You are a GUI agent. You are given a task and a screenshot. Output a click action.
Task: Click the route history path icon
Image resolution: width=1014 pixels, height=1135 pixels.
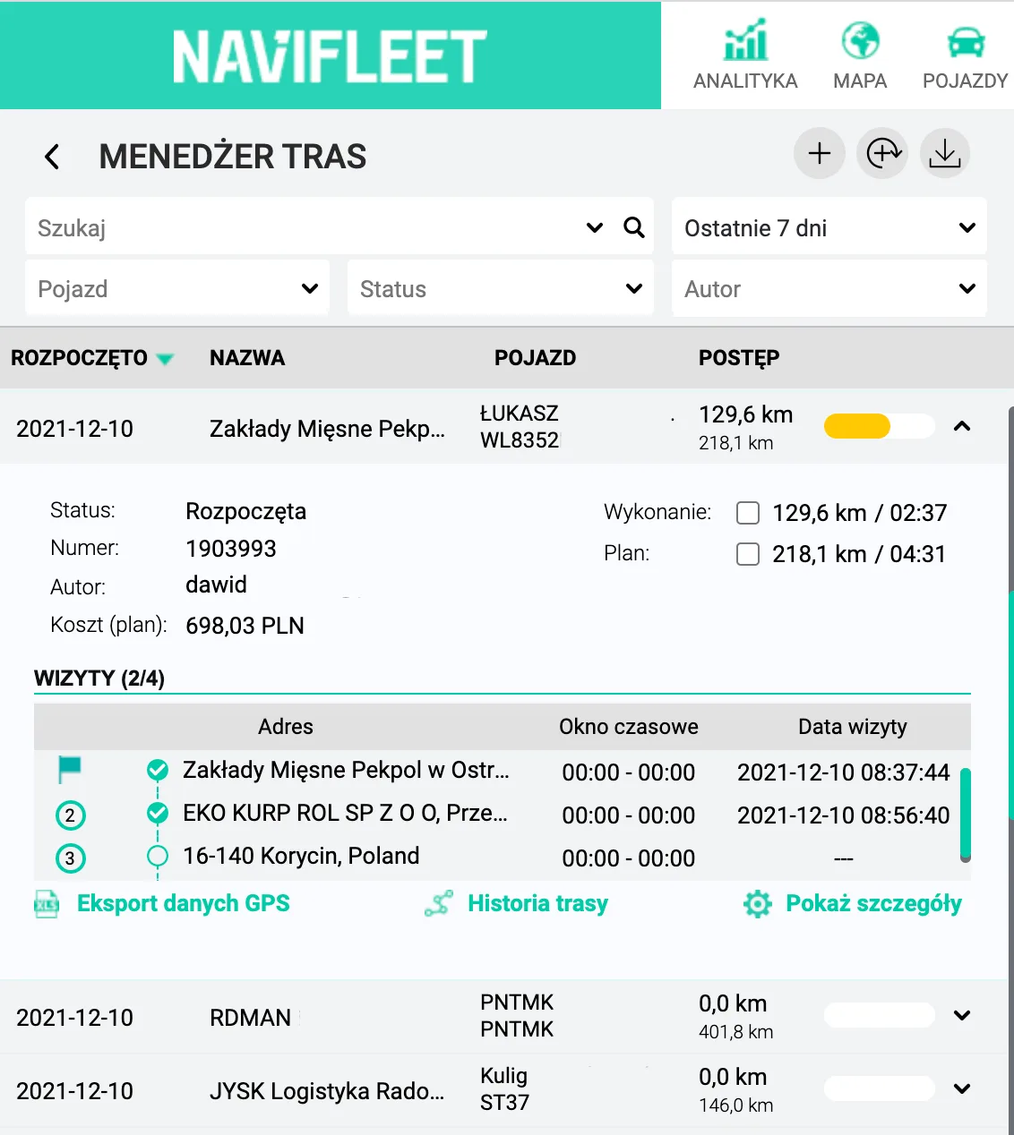point(439,904)
